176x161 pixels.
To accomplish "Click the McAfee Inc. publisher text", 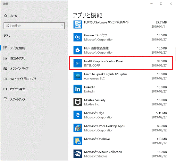I will pyautogui.click(x=92, y=104).
